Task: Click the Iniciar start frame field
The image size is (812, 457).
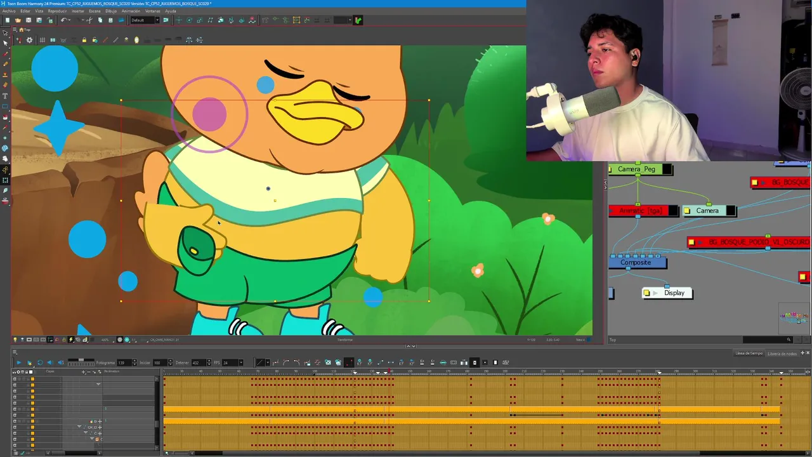Action: (160, 362)
